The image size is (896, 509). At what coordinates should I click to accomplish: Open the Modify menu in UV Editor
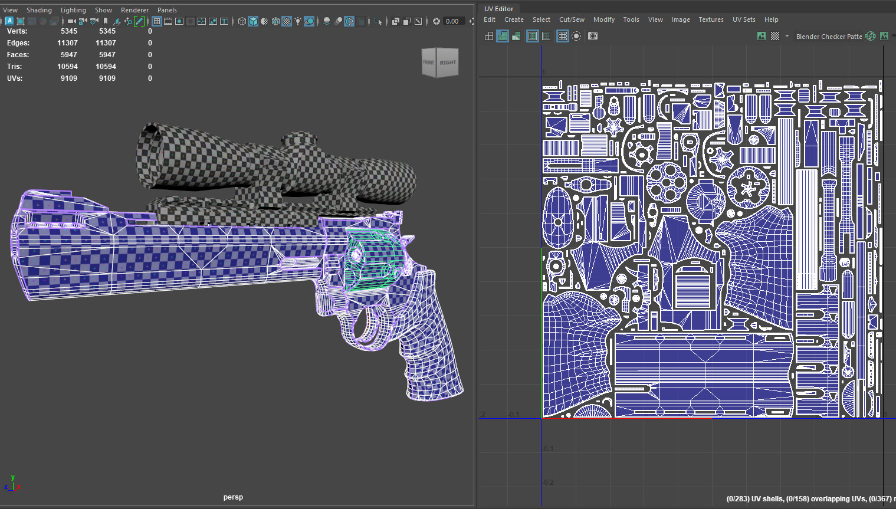coord(604,19)
